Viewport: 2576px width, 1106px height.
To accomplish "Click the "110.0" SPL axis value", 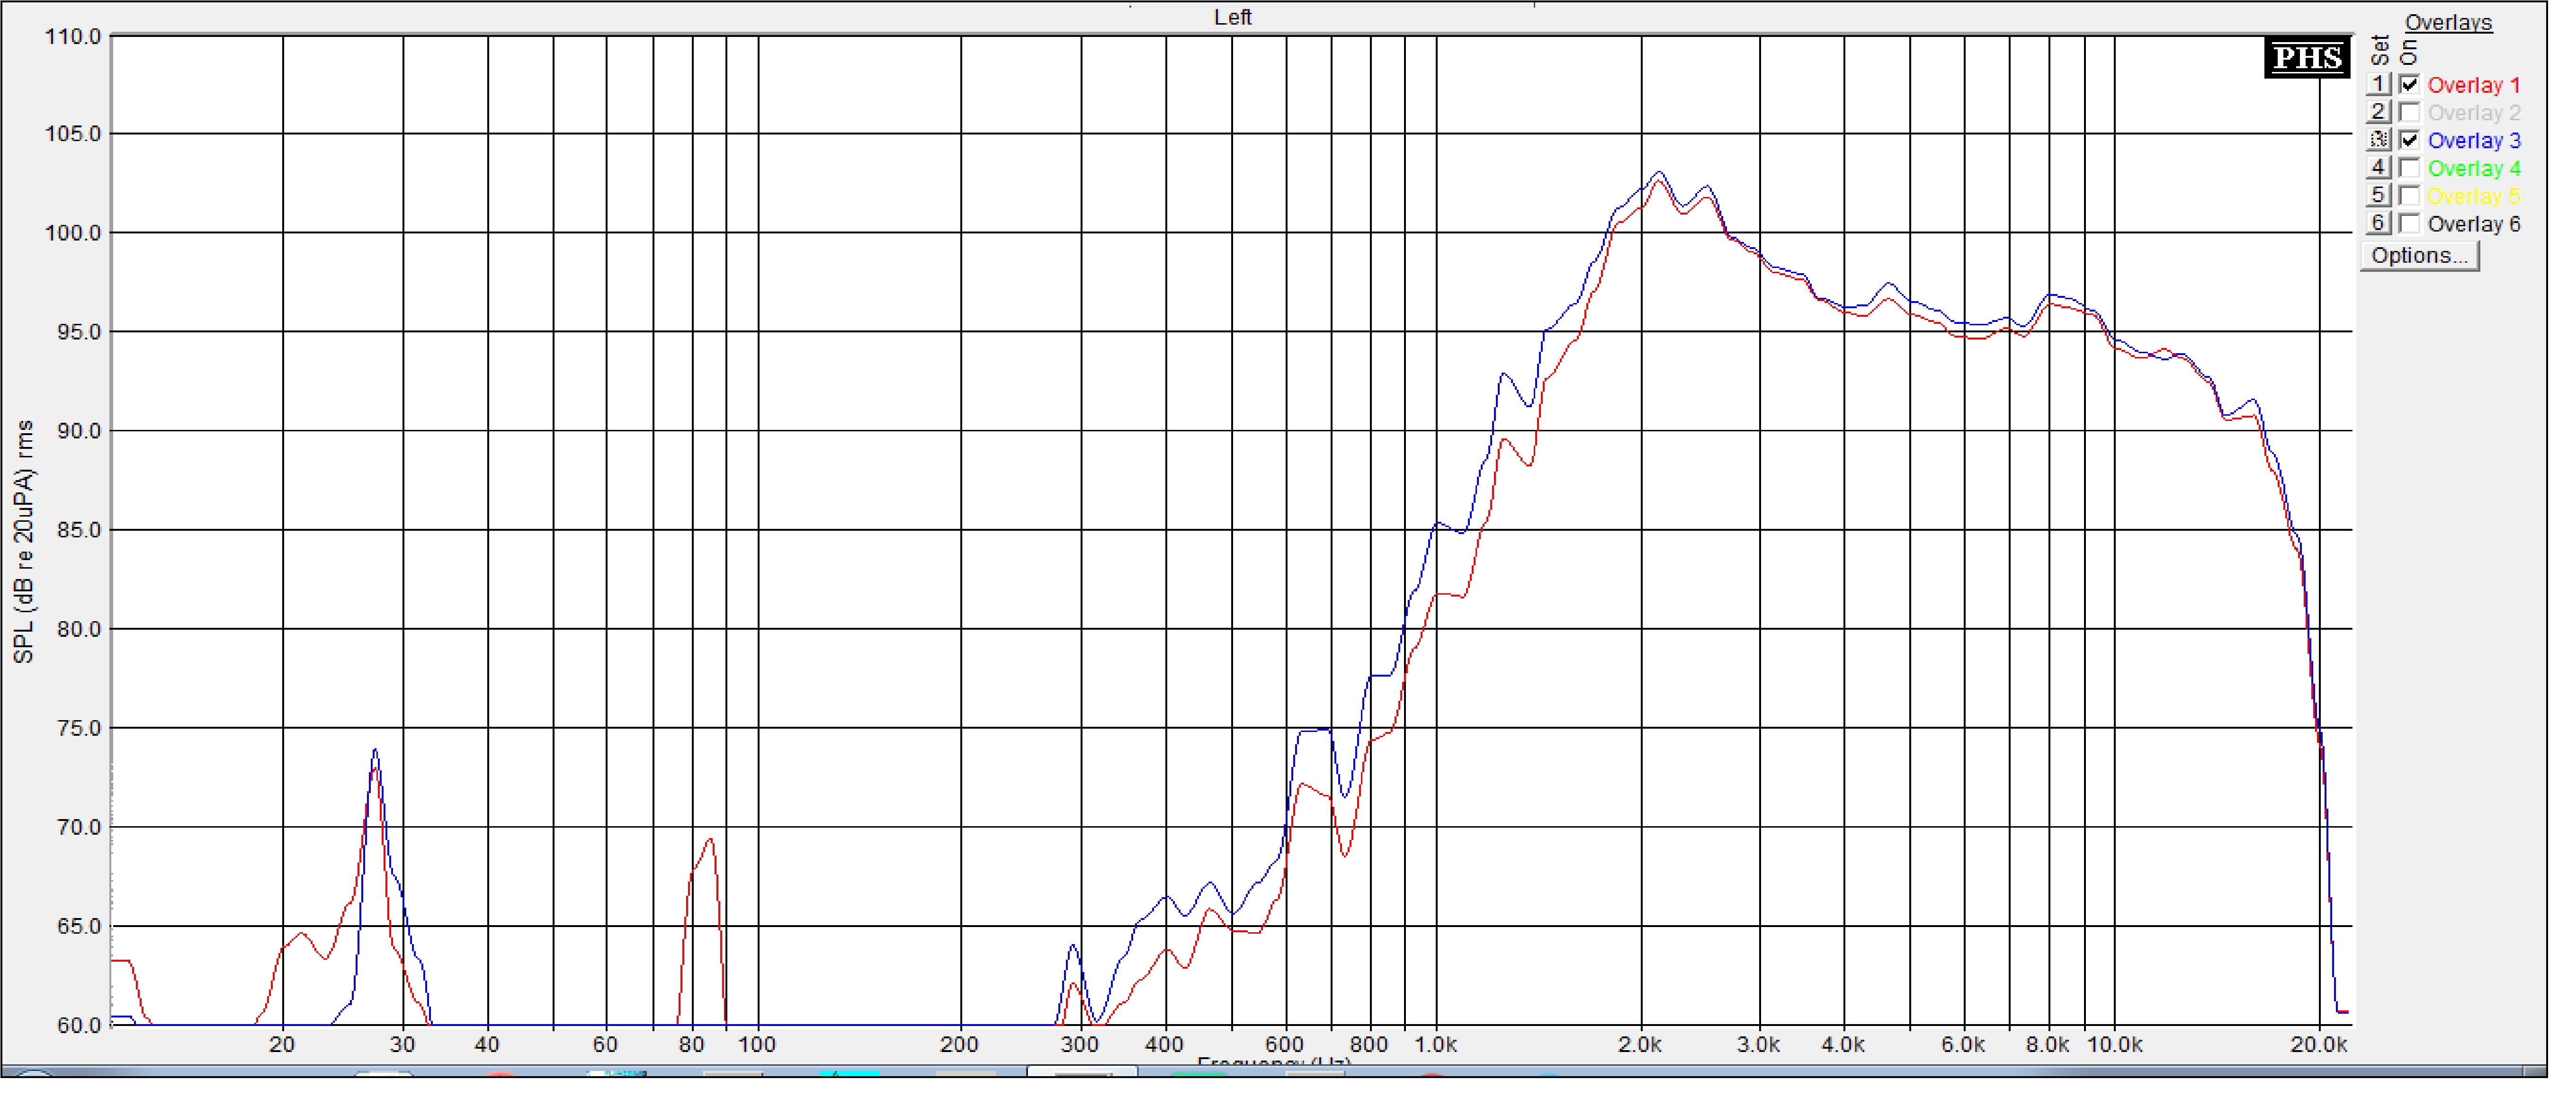I will click(72, 37).
